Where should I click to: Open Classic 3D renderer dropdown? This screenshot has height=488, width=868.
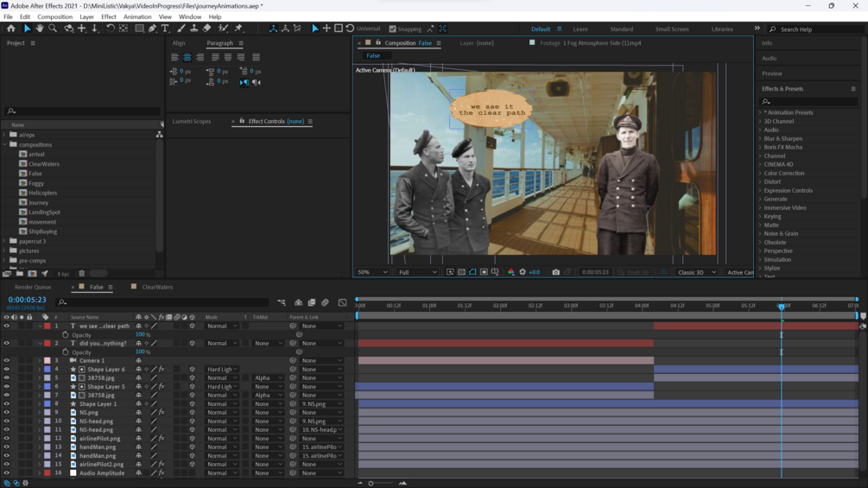(x=696, y=272)
